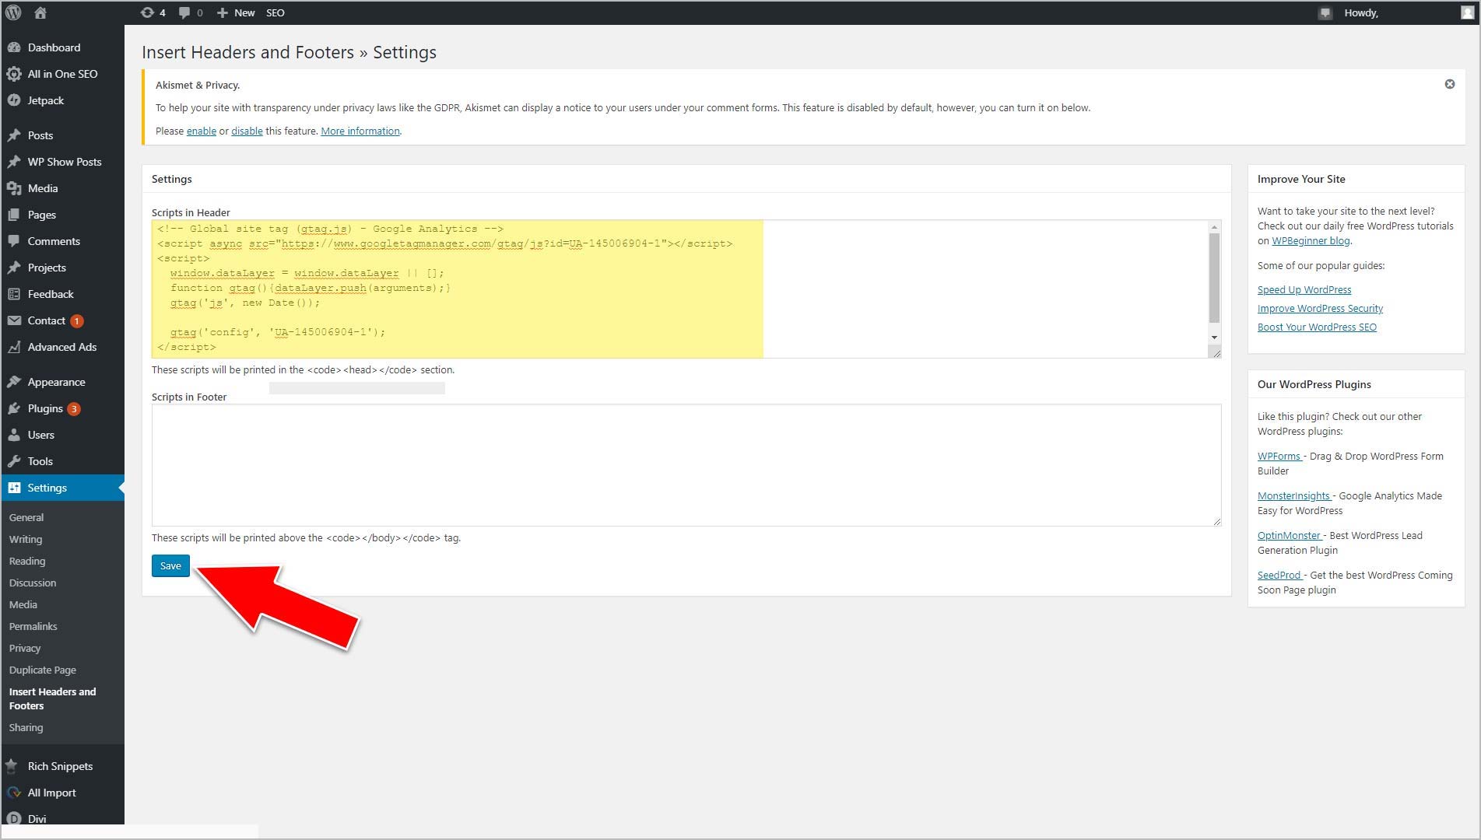Open Appearance menu item

tap(62, 382)
